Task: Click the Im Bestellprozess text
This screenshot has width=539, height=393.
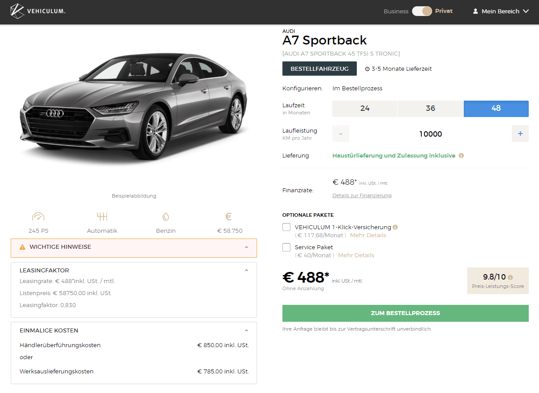Action: tap(357, 88)
